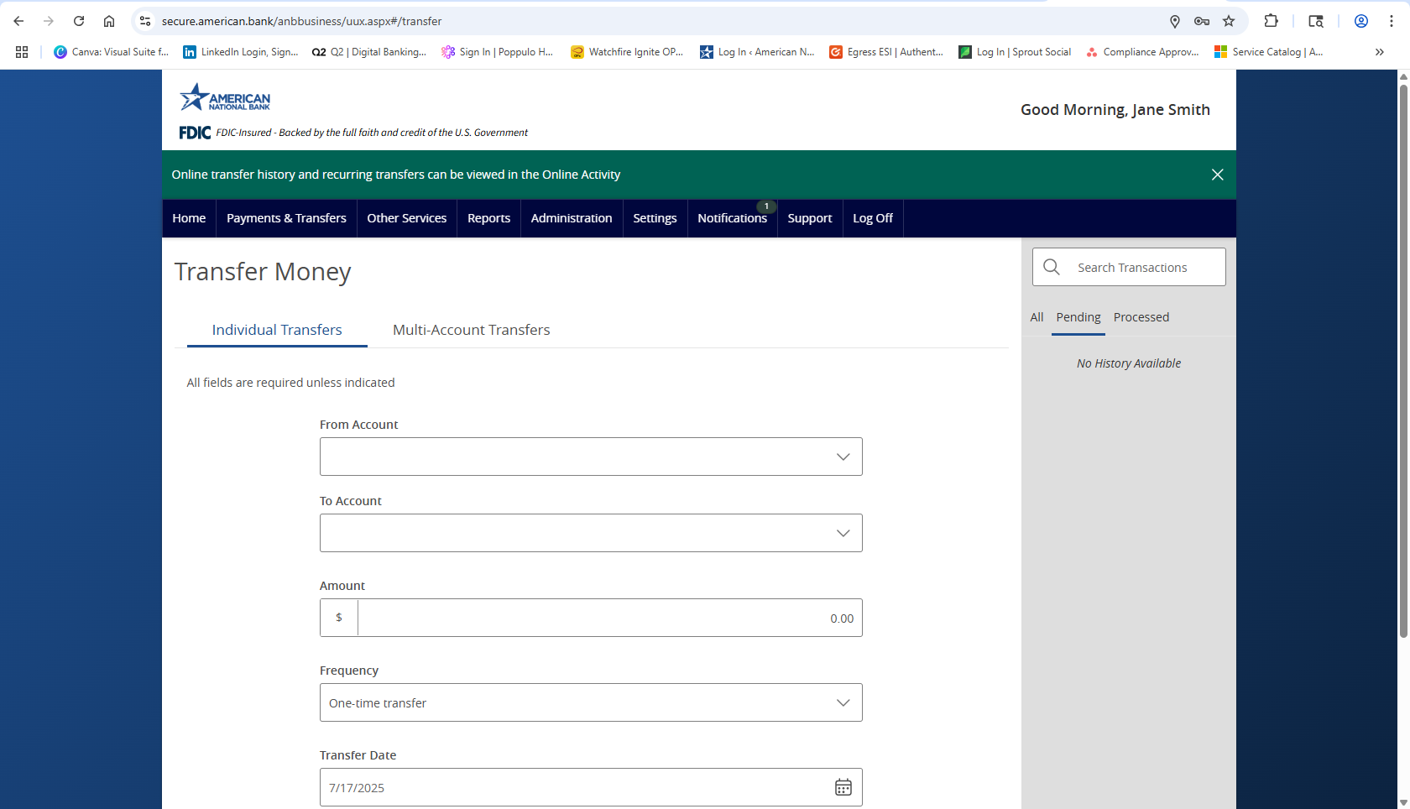Screen dimensions: 1410x809
Task: Bookmark this page using the star icon
Action: 1229,21
